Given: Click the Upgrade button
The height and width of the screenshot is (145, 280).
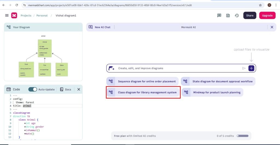Looking at the screenshot, I should pos(267,16).
